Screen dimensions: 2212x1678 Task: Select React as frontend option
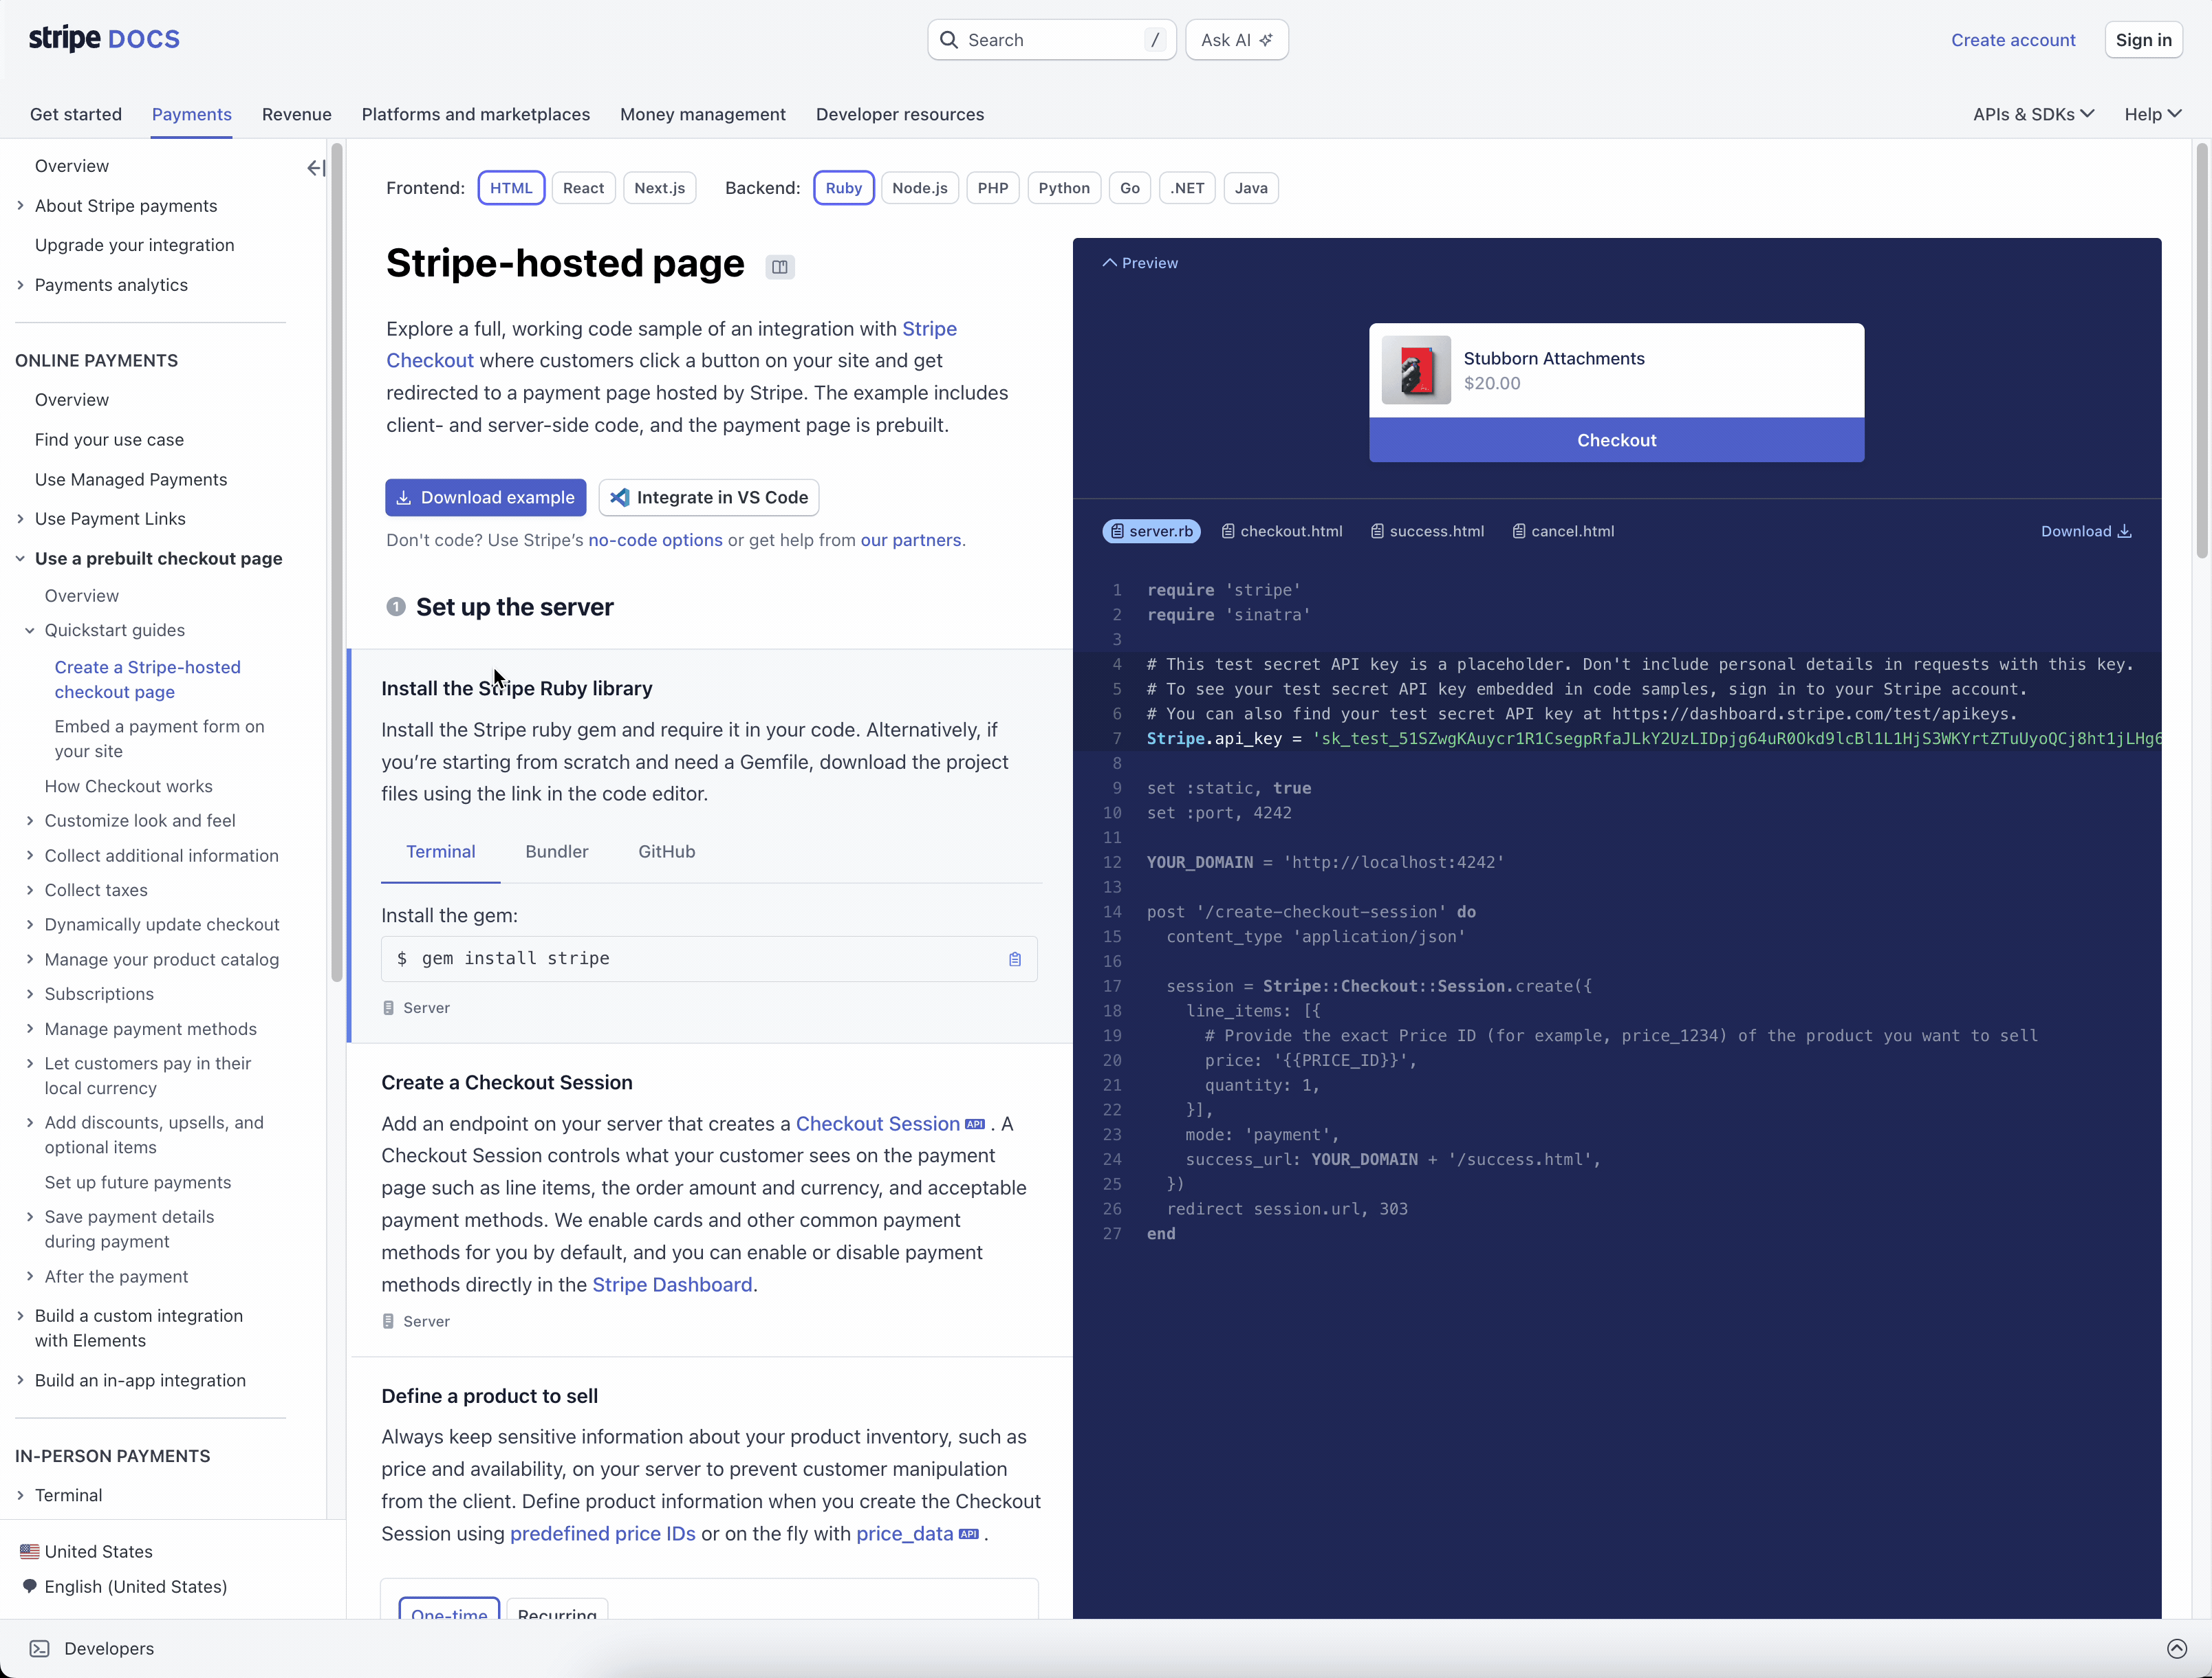[583, 188]
